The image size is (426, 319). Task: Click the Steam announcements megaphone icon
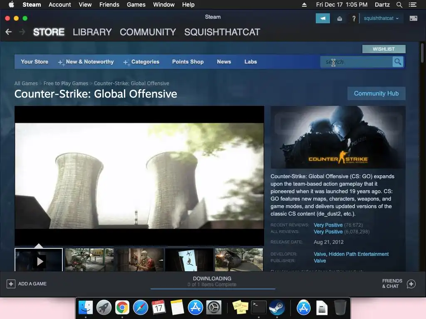pos(322,18)
